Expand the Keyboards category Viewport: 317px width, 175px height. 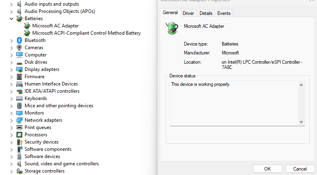coord(12,99)
